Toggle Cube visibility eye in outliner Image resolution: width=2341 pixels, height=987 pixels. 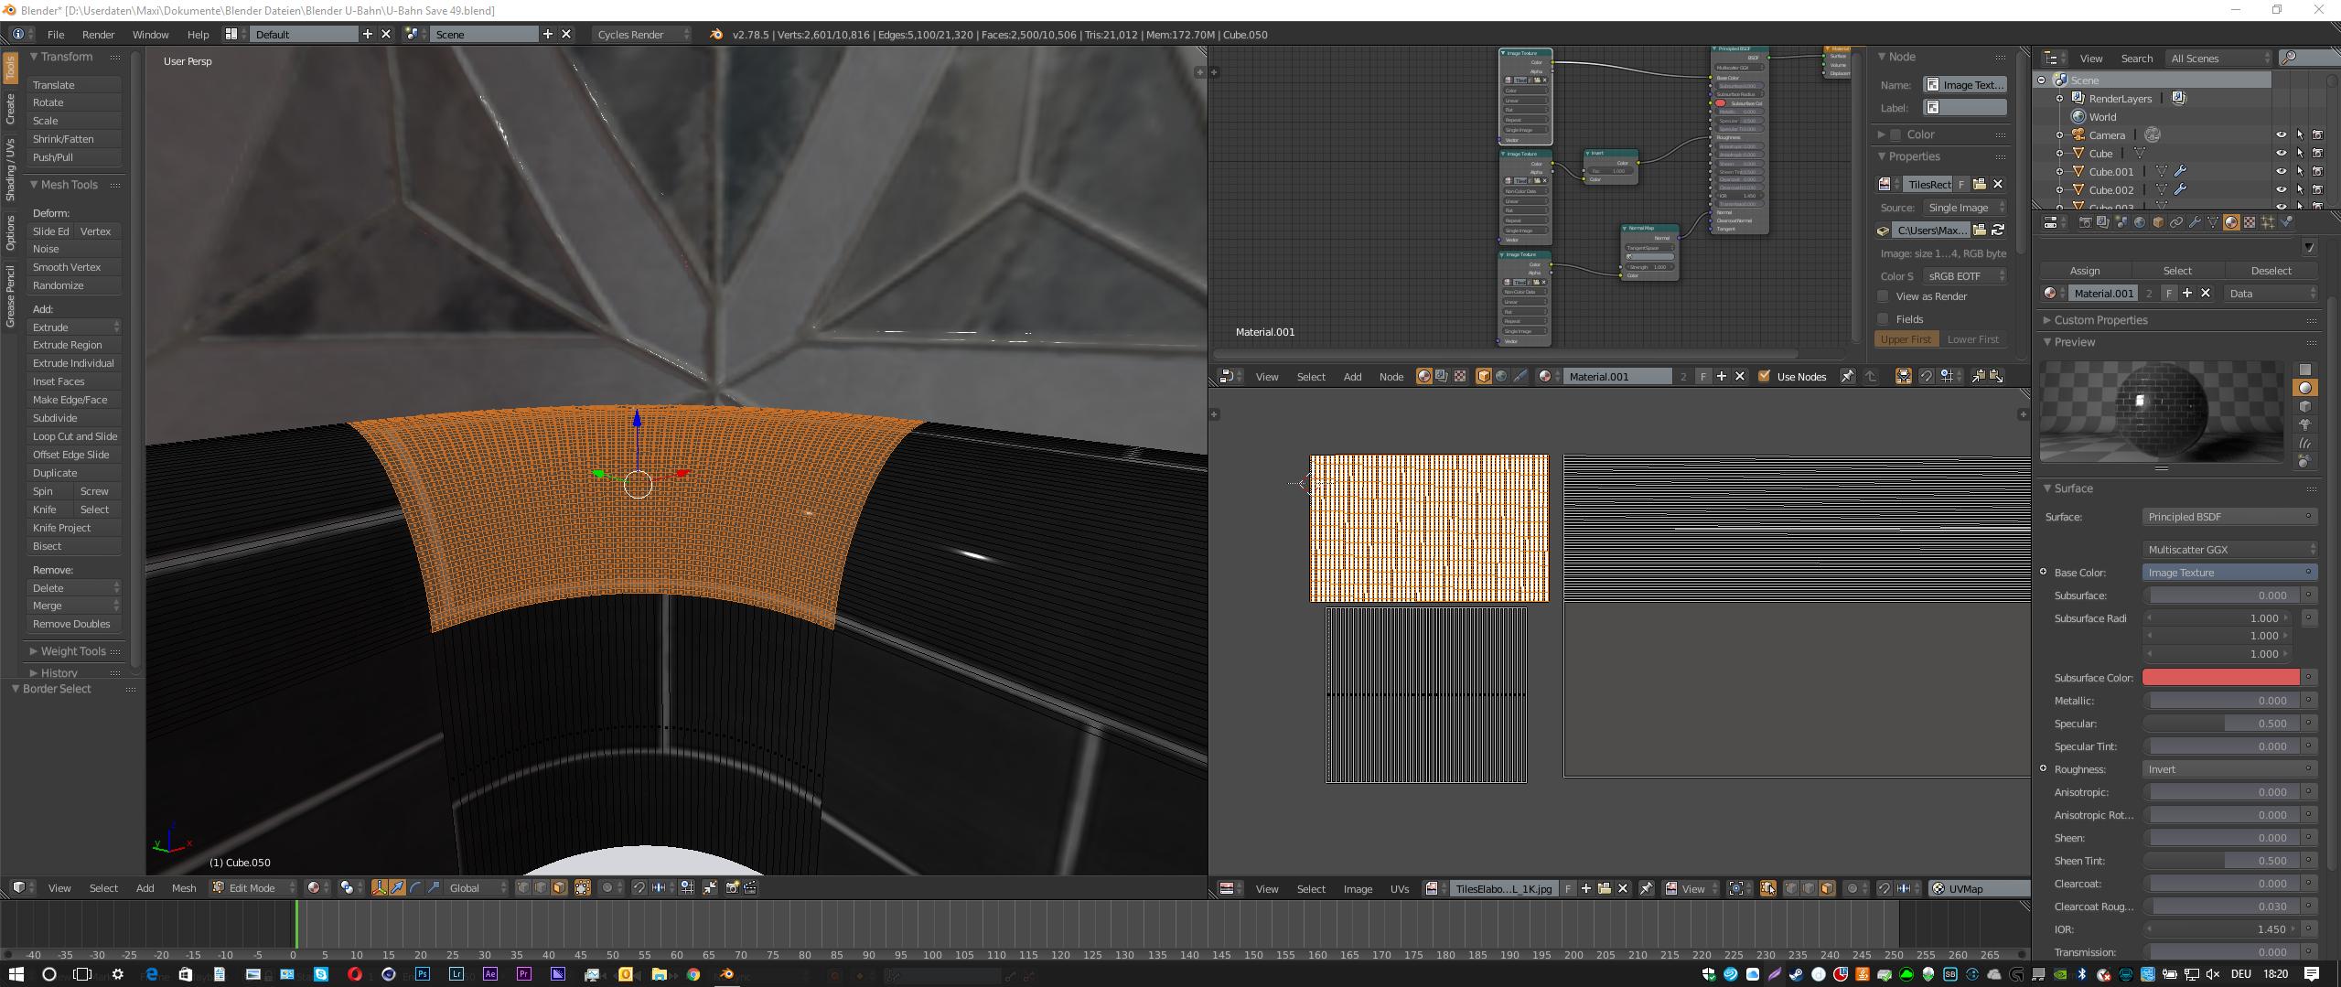point(2281,153)
